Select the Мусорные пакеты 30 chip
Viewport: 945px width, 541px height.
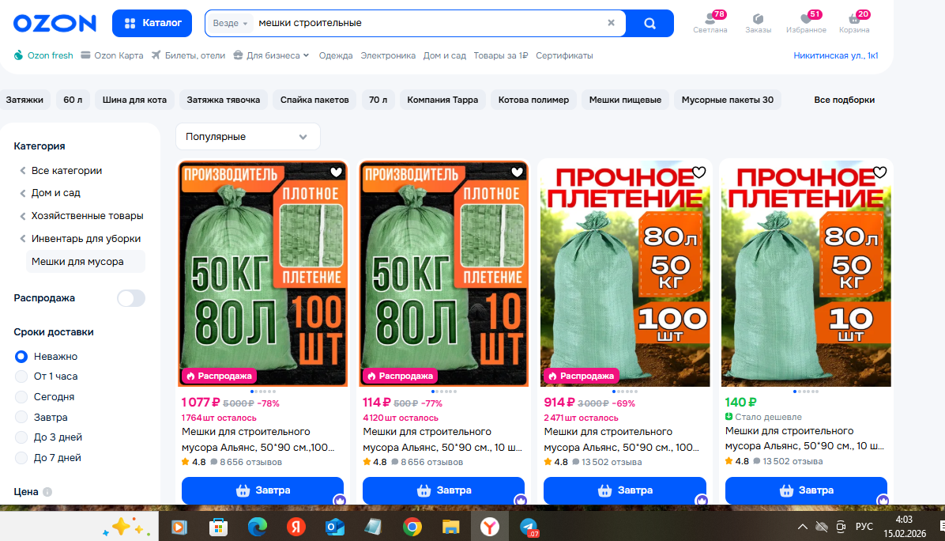[728, 100]
